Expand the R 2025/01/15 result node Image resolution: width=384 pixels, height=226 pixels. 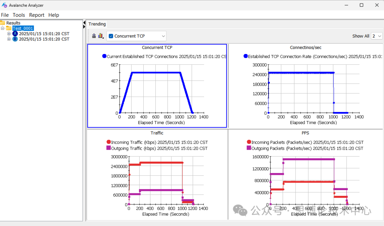tap(9, 39)
